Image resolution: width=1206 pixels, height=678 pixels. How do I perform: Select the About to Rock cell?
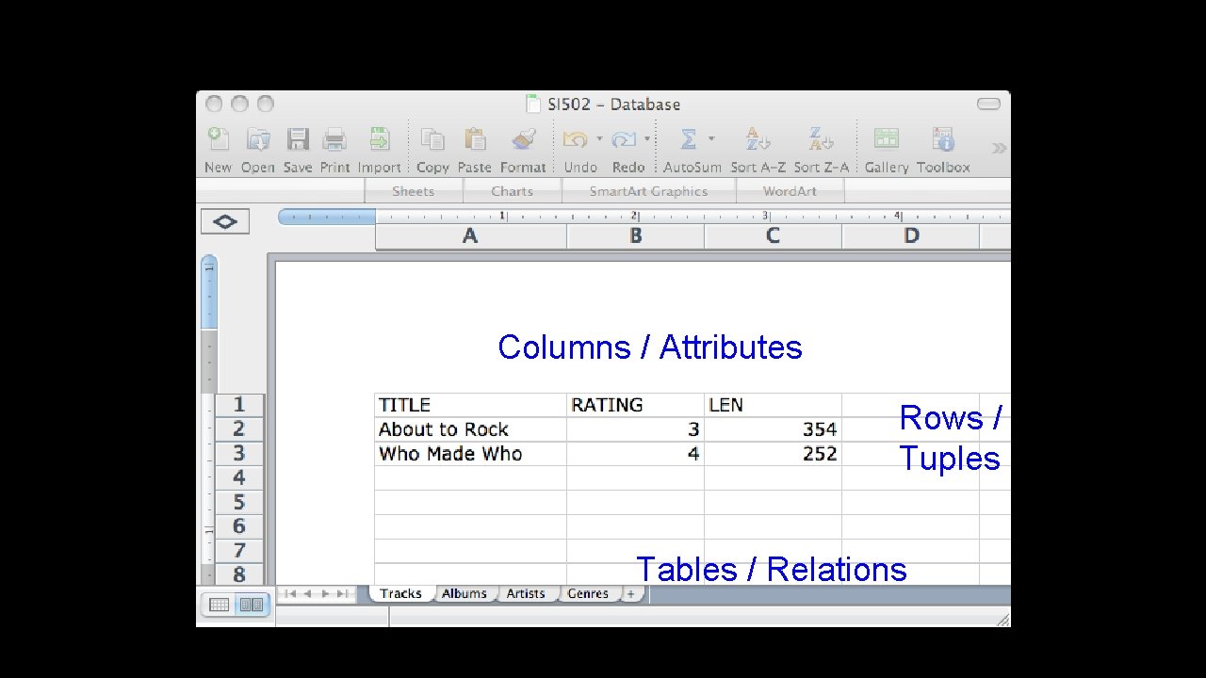tap(470, 429)
